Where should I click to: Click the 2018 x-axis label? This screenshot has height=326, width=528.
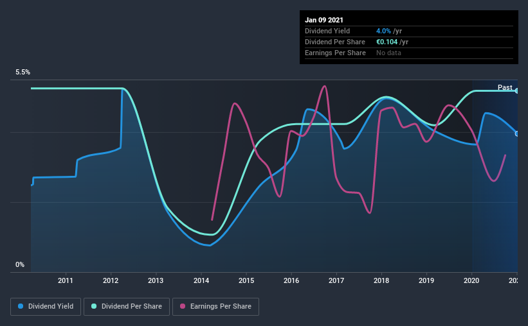pos(381,280)
